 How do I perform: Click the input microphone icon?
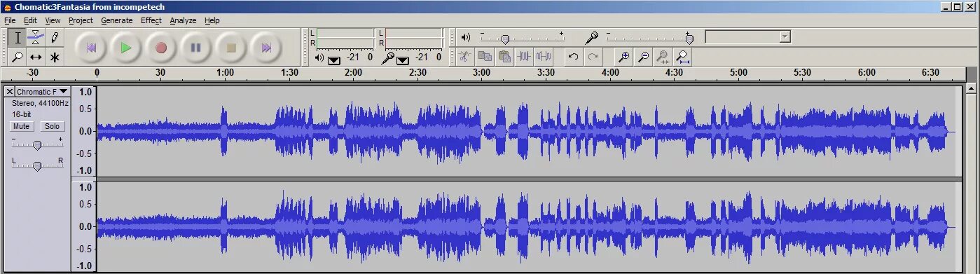tap(593, 37)
